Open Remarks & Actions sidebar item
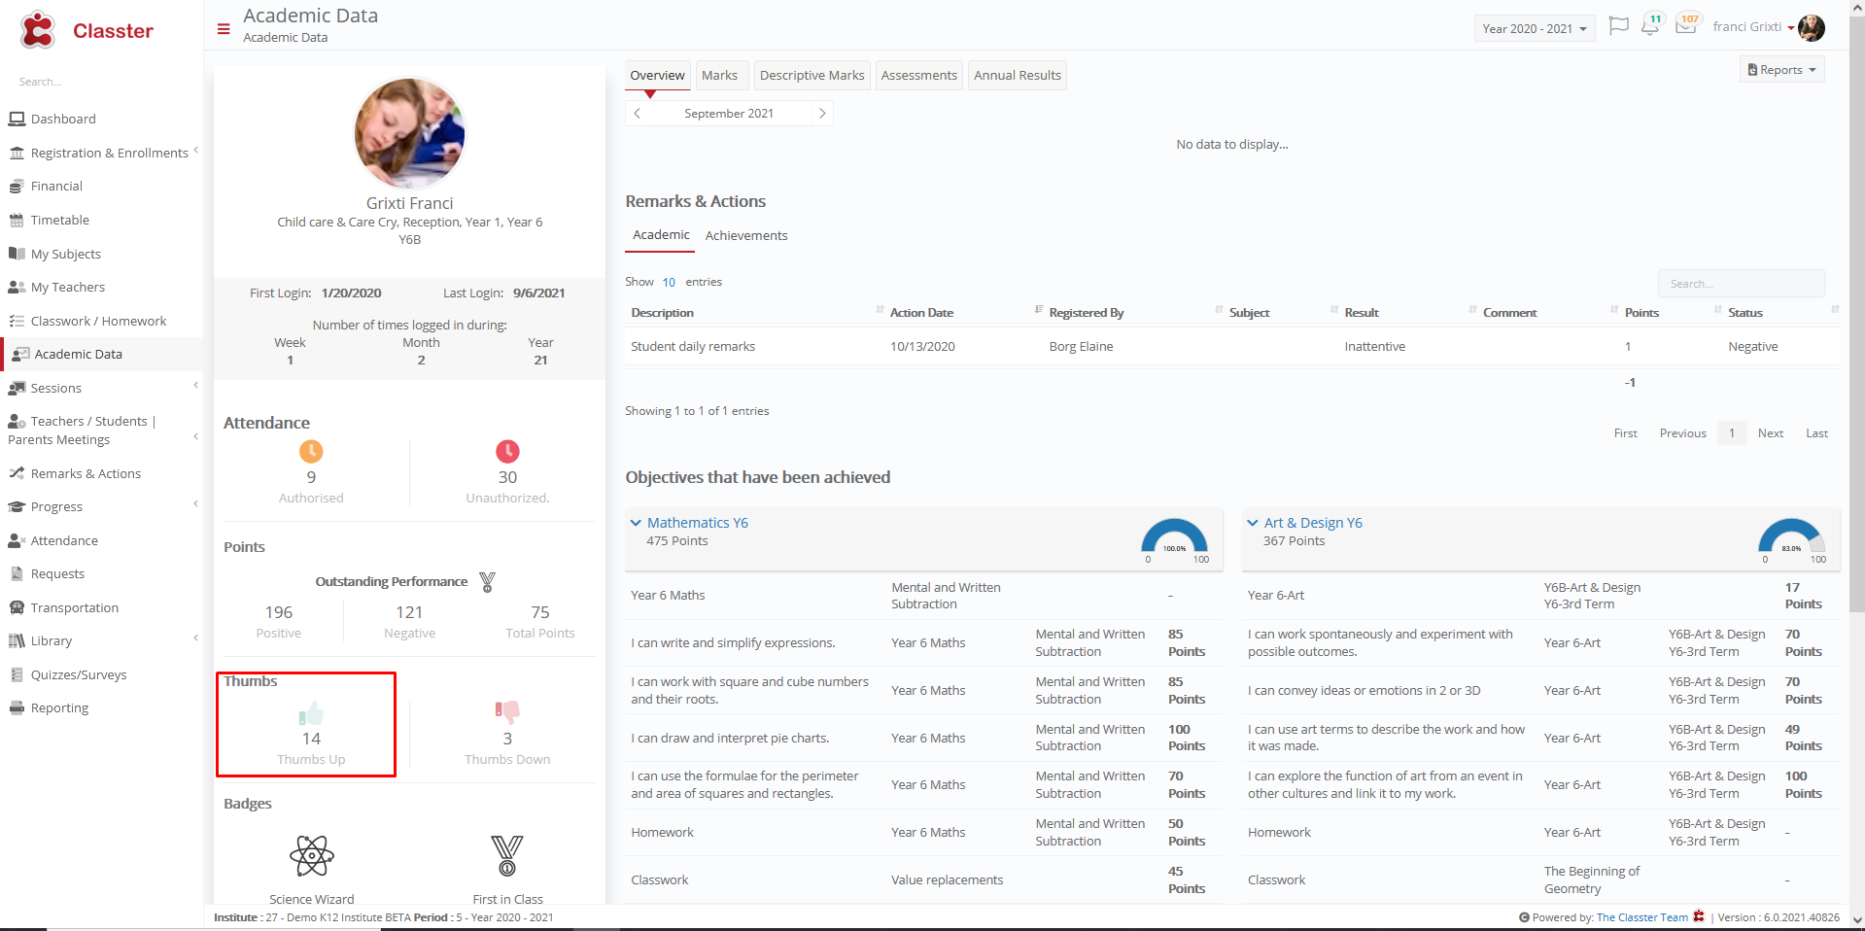 (x=86, y=473)
